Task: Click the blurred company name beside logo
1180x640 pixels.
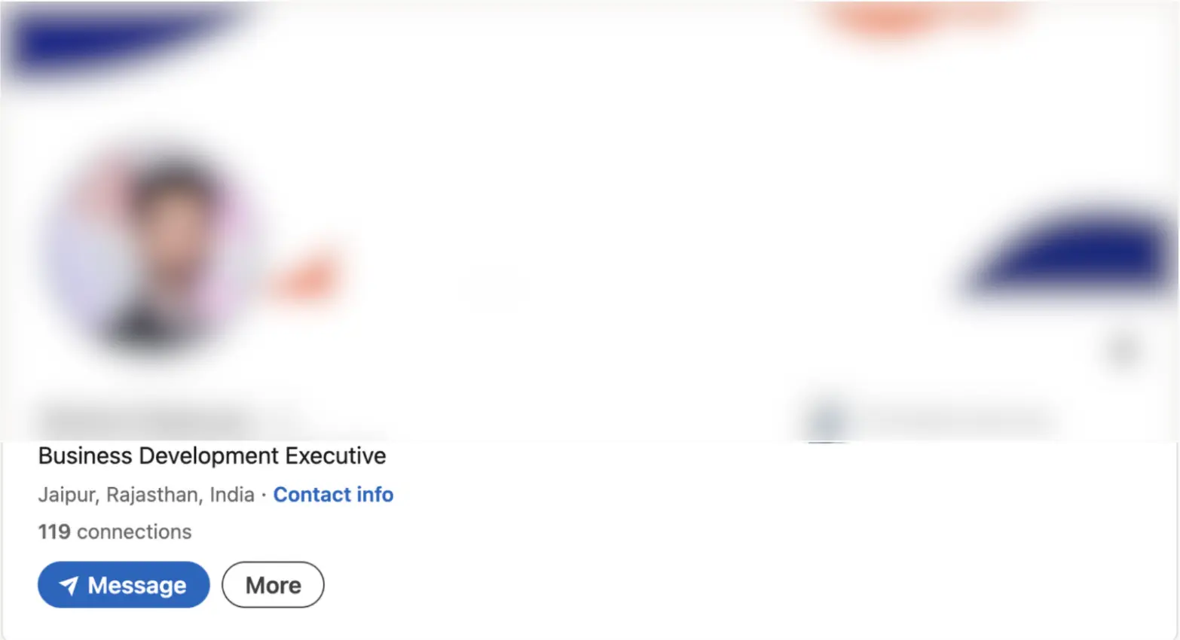Action: [x=957, y=419]
